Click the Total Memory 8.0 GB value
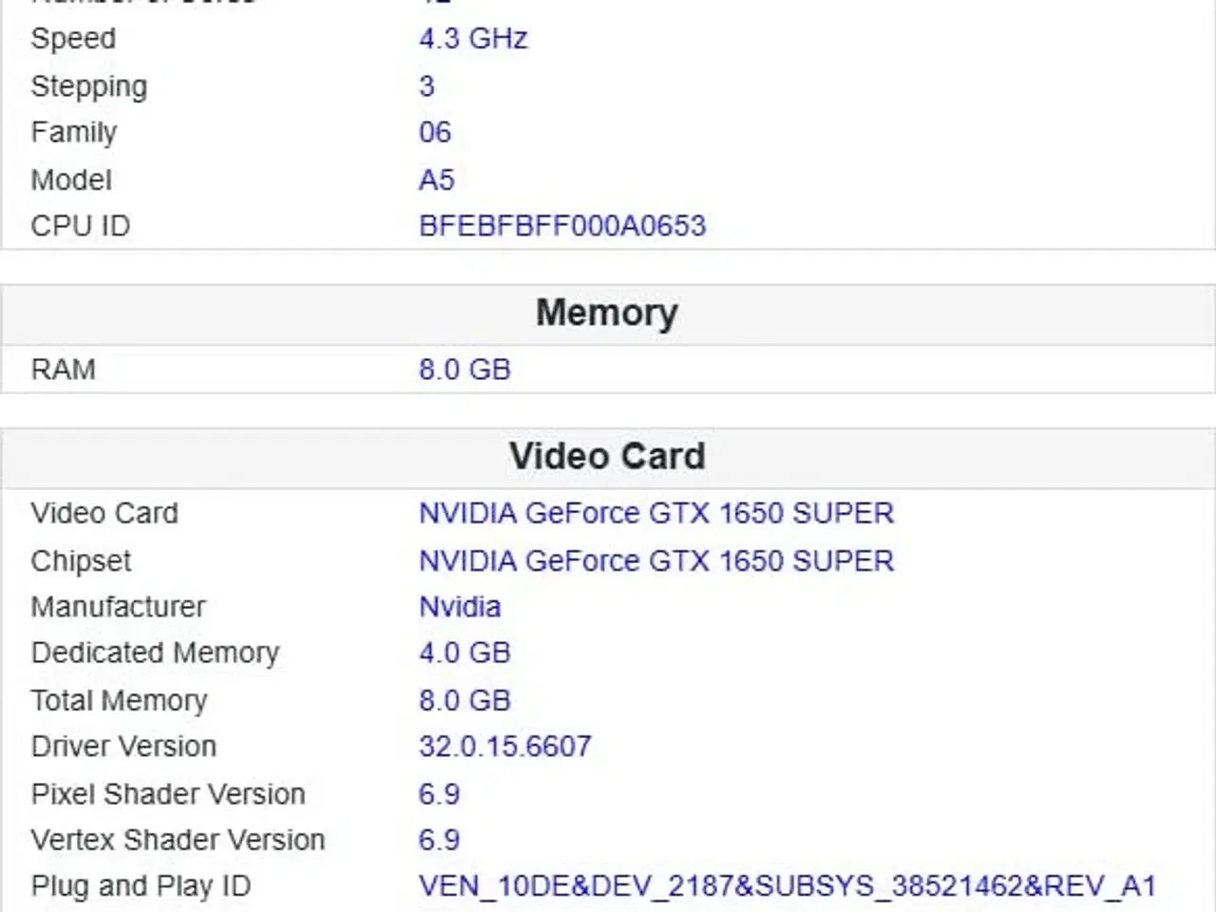 pos(465,701)
